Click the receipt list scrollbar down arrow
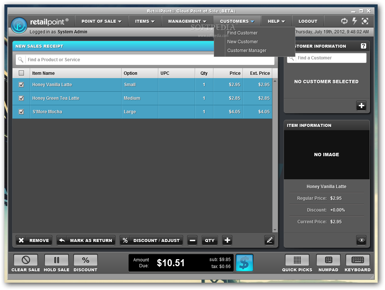The image size is (385, 290). point(275,230)
